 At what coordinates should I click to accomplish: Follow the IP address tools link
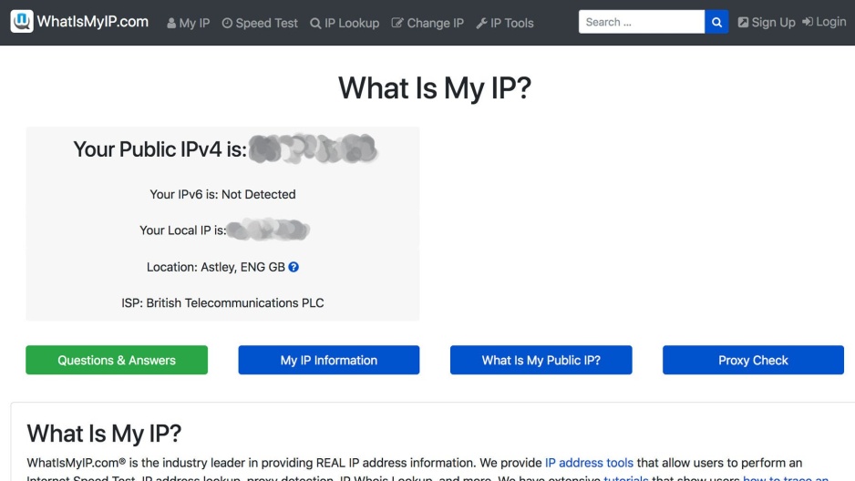click(589, 463)
